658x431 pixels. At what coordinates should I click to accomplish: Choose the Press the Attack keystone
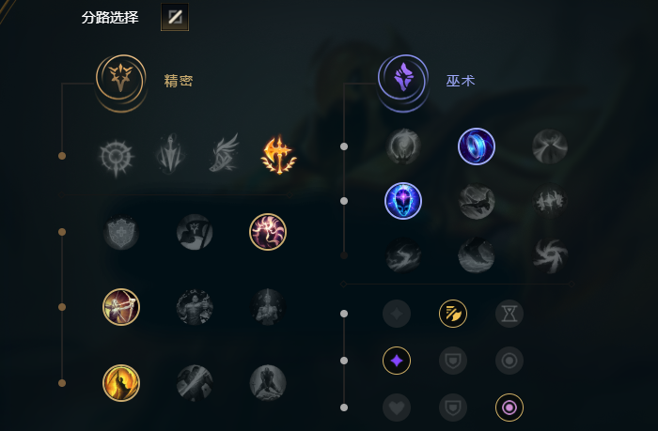pyautogui.click(x=117, y=158)
